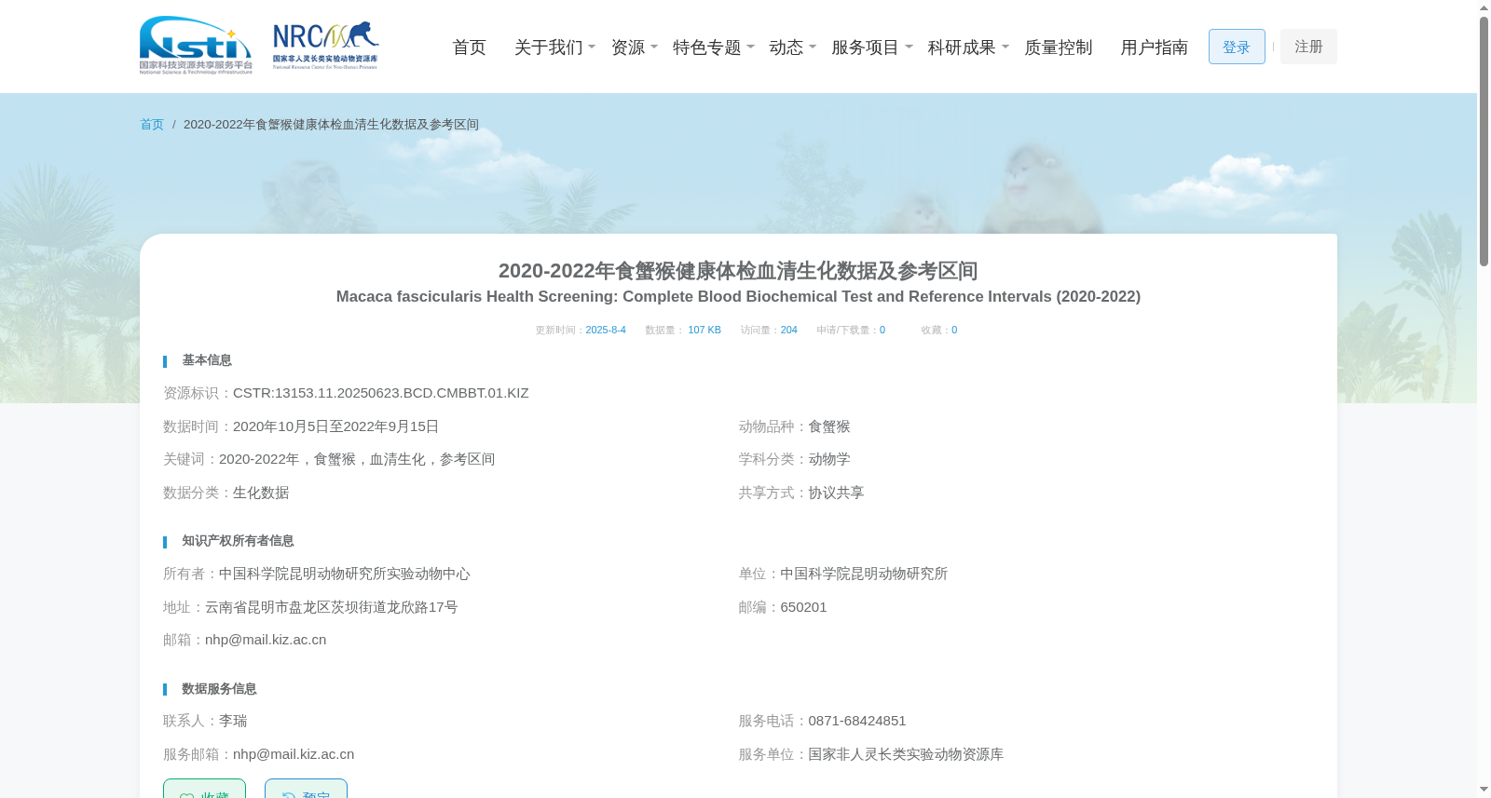Click the keywords 2020-2022年，食蟹猴，血清生化，参考区间
The width and height of the screenshot is (1491, 798).
click(x=357, y=459)
